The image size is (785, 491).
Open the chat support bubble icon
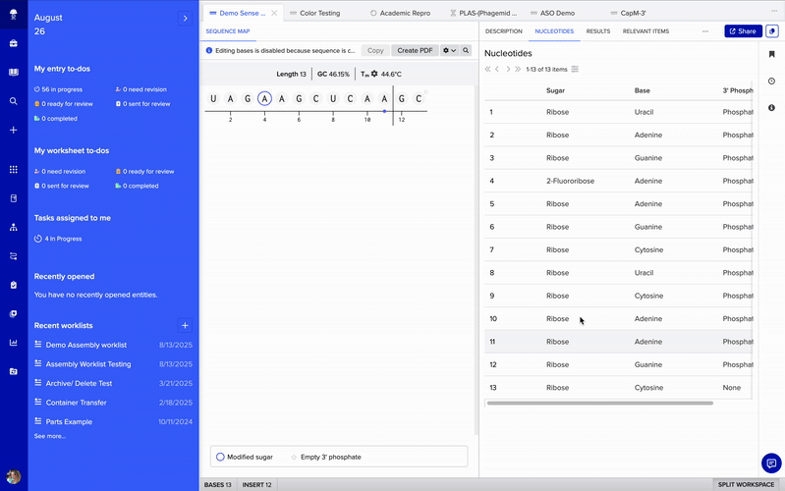[x=771, y=463]
